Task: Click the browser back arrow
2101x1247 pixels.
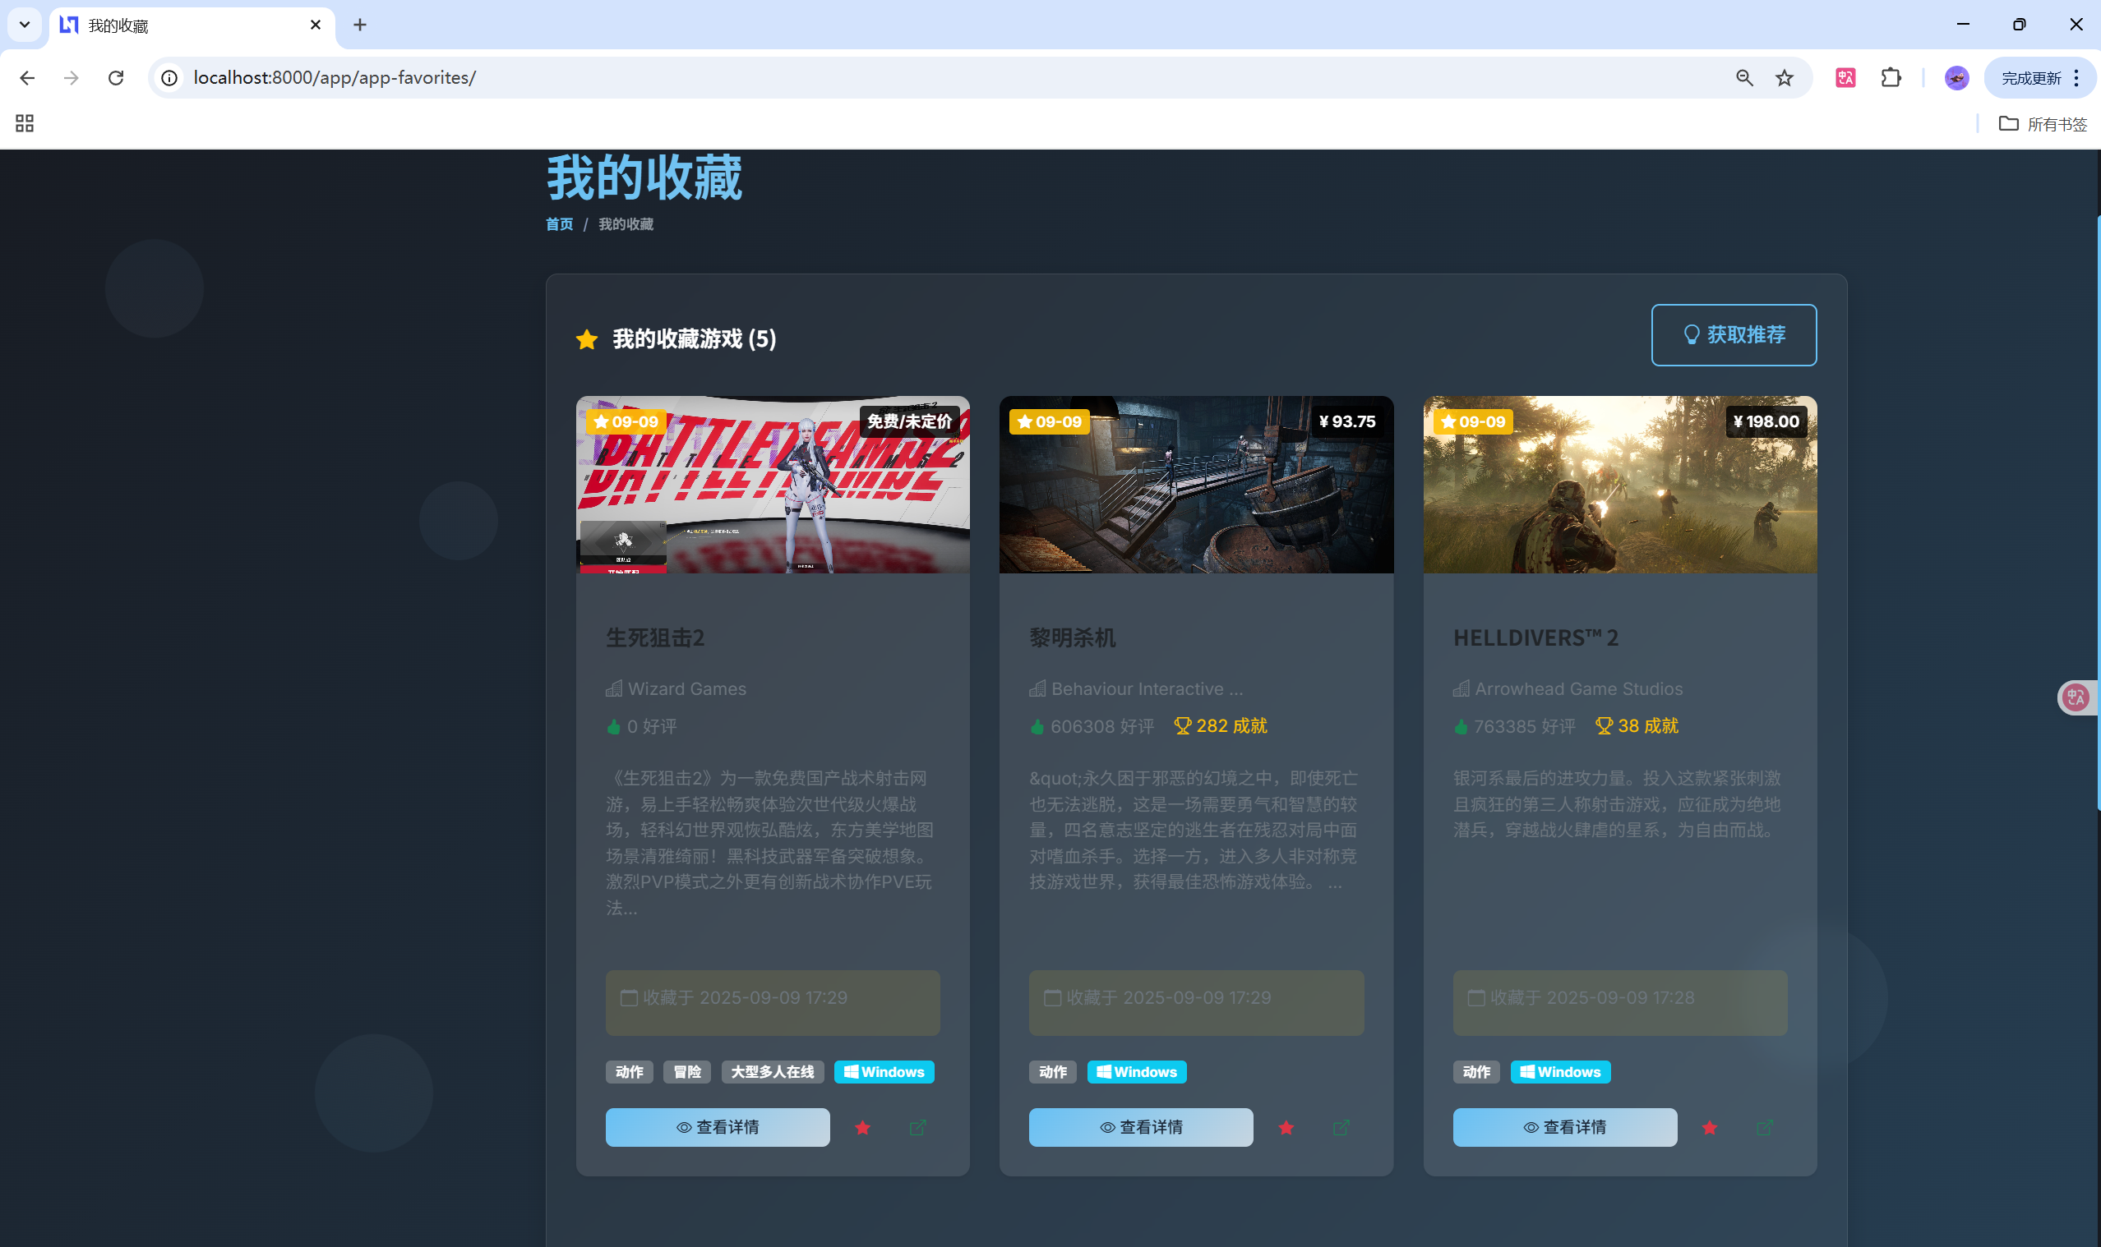Action: point(27,78)
